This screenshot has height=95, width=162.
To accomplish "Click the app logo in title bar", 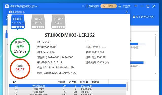I will pyautogui.click(x=7, y=6).
